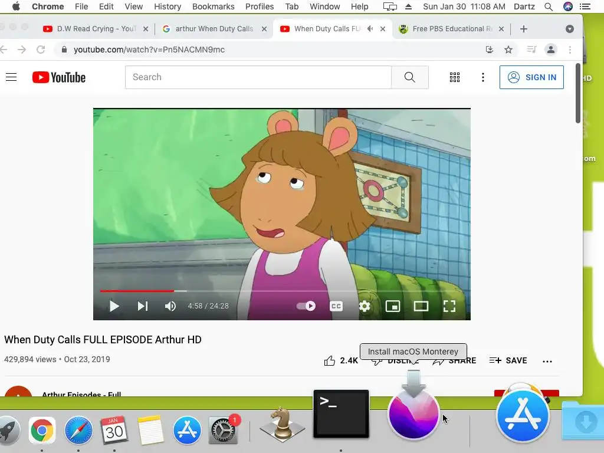This screenshot has height=453, width=604.
Task: Seek on the red video progress bar
Action: tap(137, 291)
